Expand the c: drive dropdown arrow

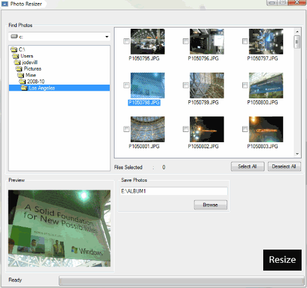click(107, 37)
